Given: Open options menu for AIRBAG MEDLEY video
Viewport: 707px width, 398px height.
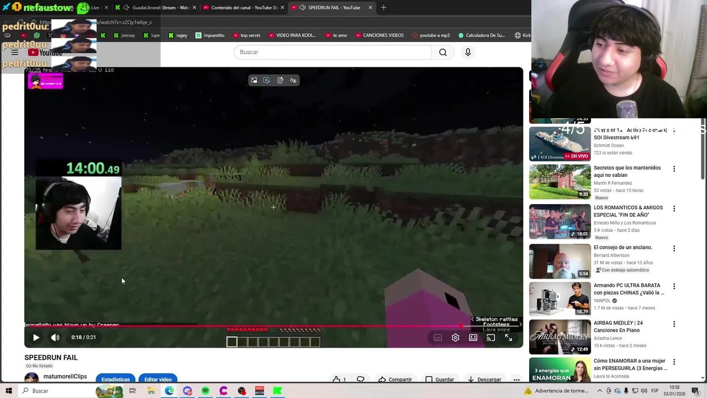Looking at the screenshot, I should coord(674,324).
